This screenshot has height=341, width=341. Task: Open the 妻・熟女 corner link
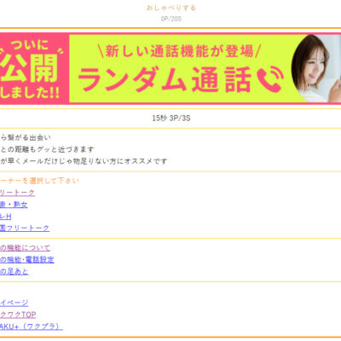pyautogui.click(x=14, y=205)
